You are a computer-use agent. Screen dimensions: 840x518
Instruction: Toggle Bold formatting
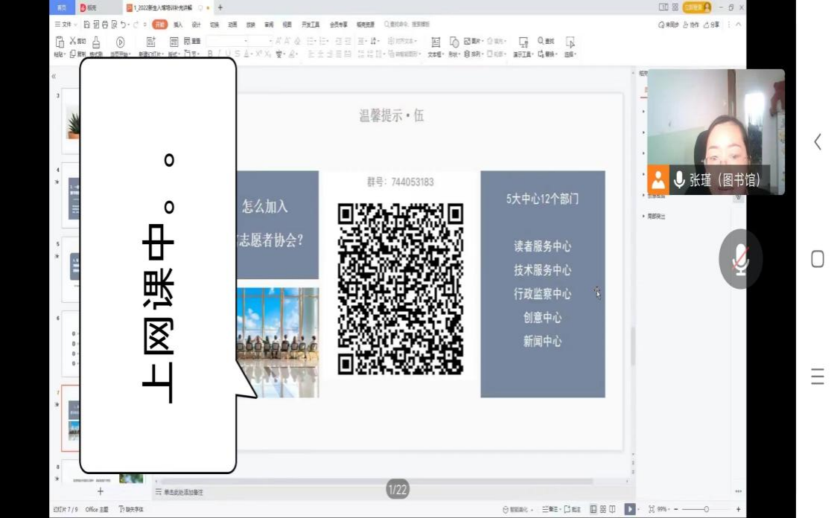coord(210,54)
